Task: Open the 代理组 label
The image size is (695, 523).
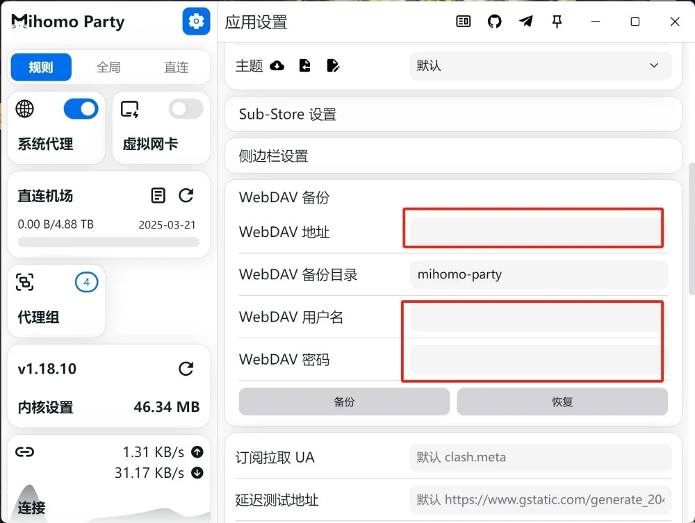Action: click(38, 317)
